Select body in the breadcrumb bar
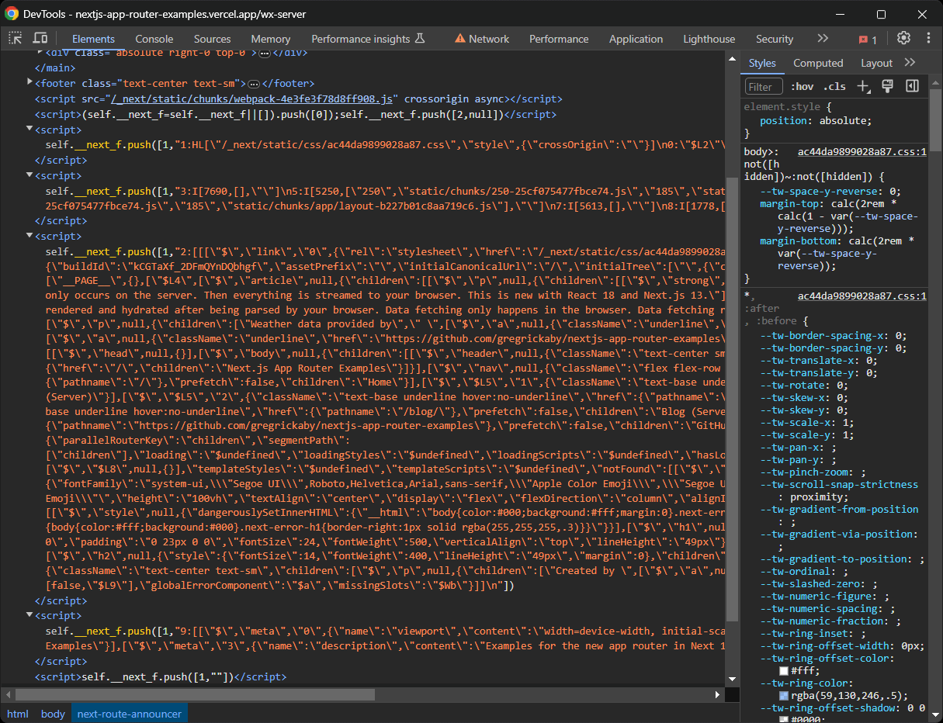Viewport: 943px width, 723px height. [x=53, y=714]
